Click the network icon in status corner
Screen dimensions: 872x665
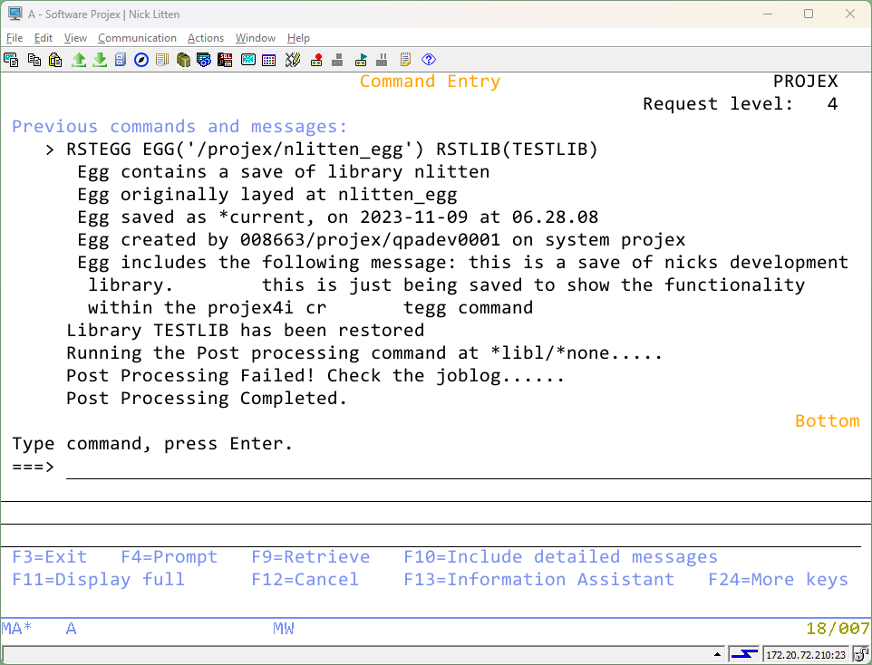861,654
